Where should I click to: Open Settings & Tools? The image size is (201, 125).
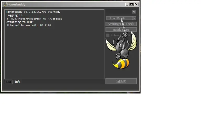click(x=121, y=24)
